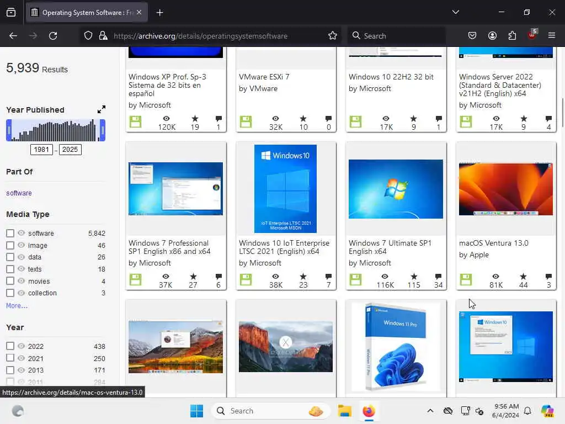
Task: Open Copilot preview icon in taskbar
Action: [547, 411]
